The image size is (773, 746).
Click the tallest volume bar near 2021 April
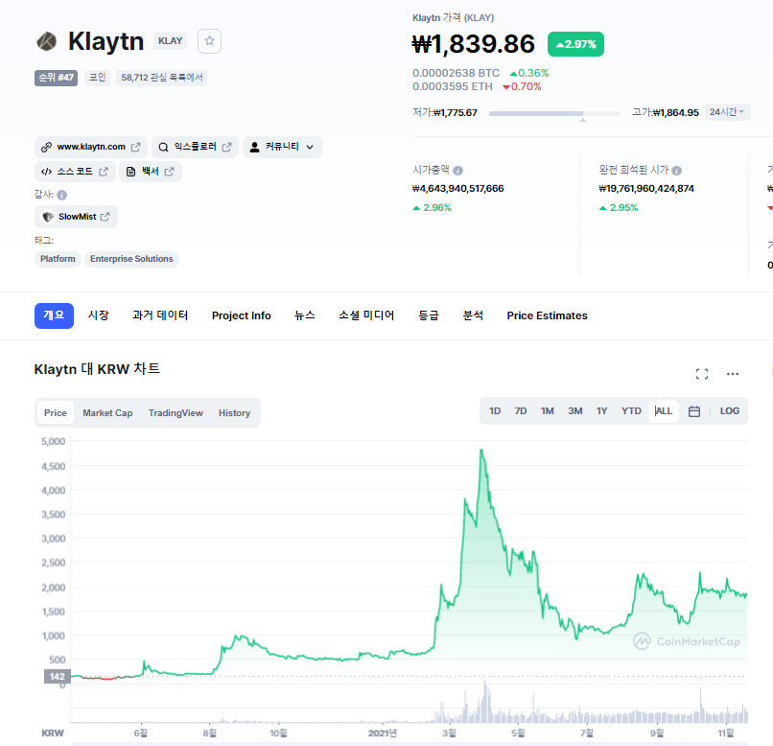pos(485,702)
